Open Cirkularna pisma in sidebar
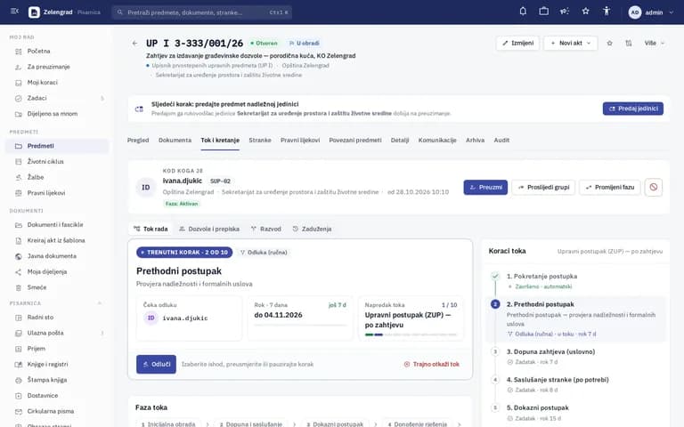Viewport: 684px width, 427px height. click(57, 411)
